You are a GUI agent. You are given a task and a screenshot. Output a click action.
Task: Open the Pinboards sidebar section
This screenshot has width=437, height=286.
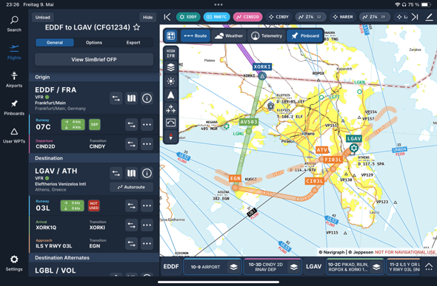click(x=14, y=108)
